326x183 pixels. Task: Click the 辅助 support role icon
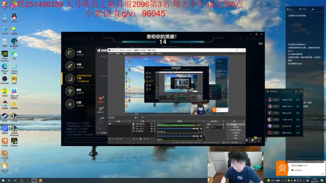click(x=70, y=91)
